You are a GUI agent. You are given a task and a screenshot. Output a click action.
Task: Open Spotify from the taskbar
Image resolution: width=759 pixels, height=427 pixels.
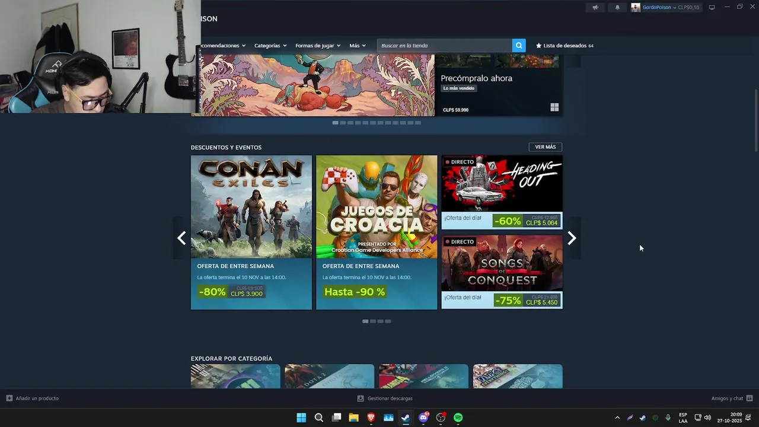(x=458, y=418)
